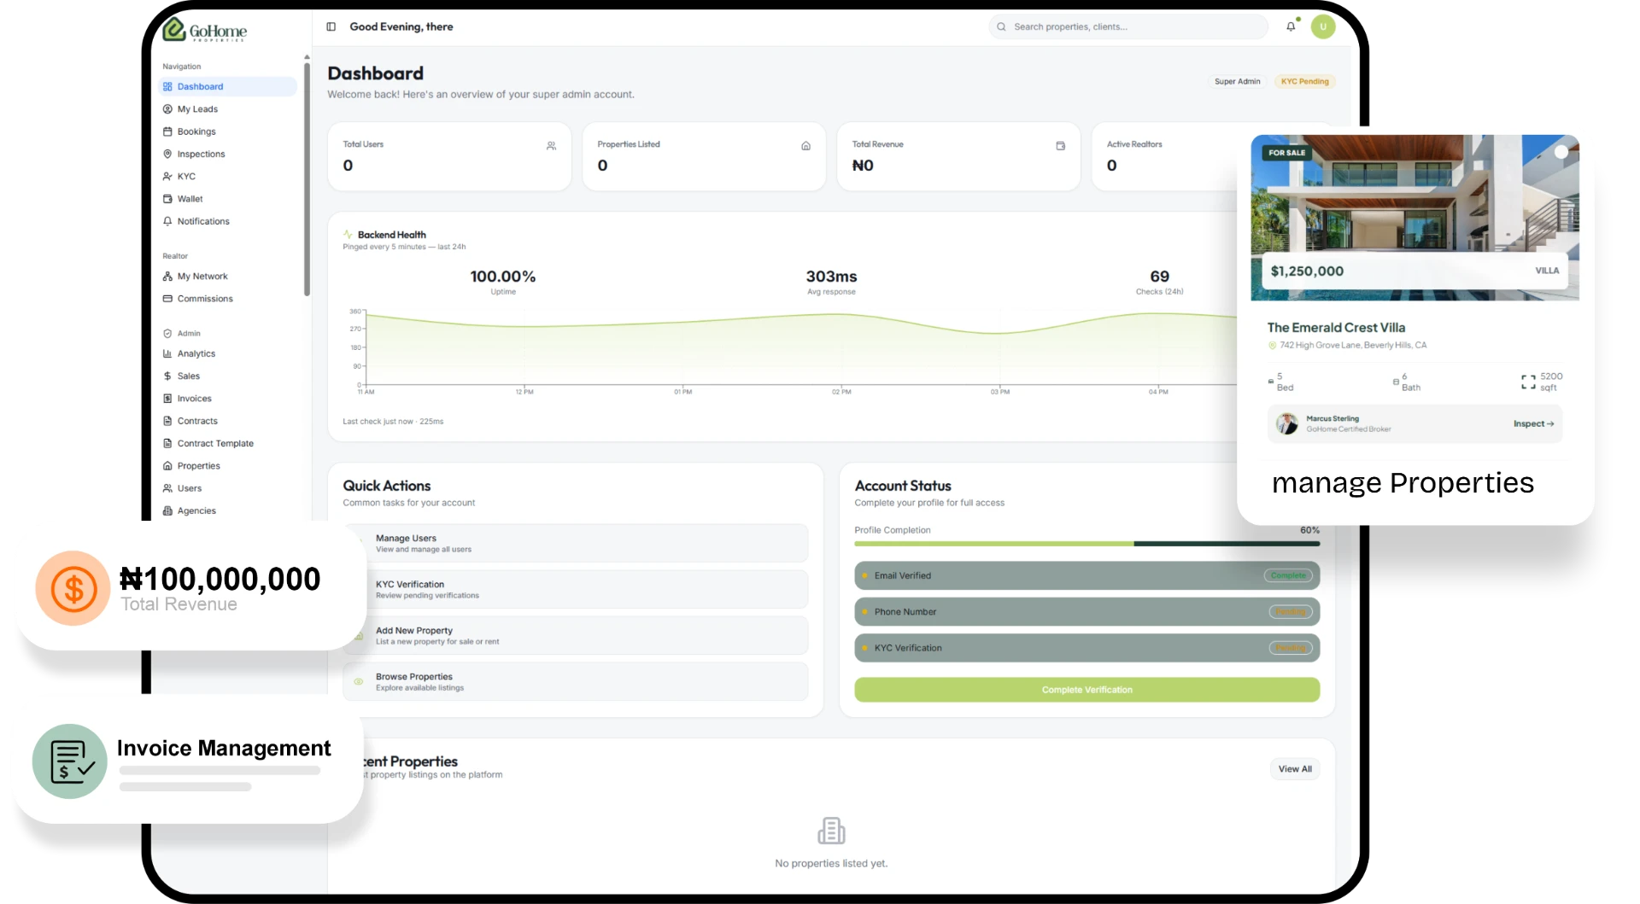This screenshot has height=904, width=1640.
Task: Click View All for recent properties
Action: point(1295,769)
